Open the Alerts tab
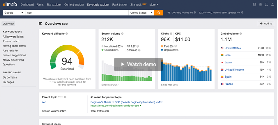The height and width of the screenshot is (125, 278). click(x=40, y=5)
